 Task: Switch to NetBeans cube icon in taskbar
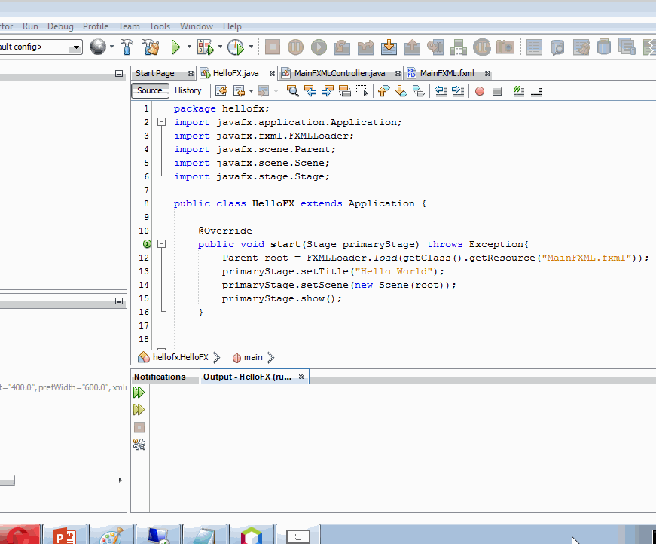coord(252,535)
